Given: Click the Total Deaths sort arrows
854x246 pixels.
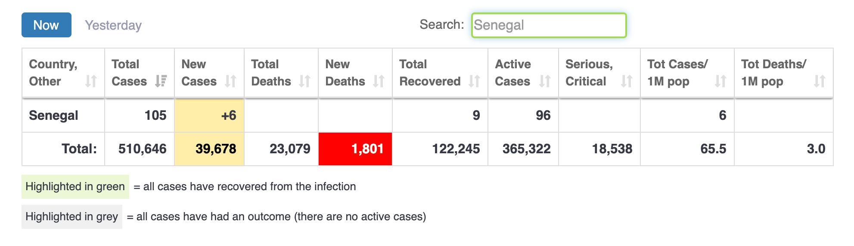Looking at the screenshot, I should coord(305,81).
